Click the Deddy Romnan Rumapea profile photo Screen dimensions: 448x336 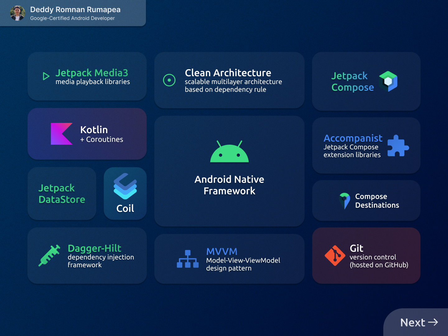(x=17, y=13)
